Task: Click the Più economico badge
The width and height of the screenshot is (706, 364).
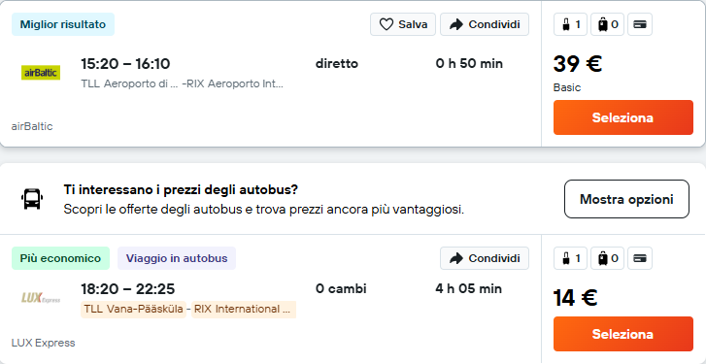Action: coord(60,258)
